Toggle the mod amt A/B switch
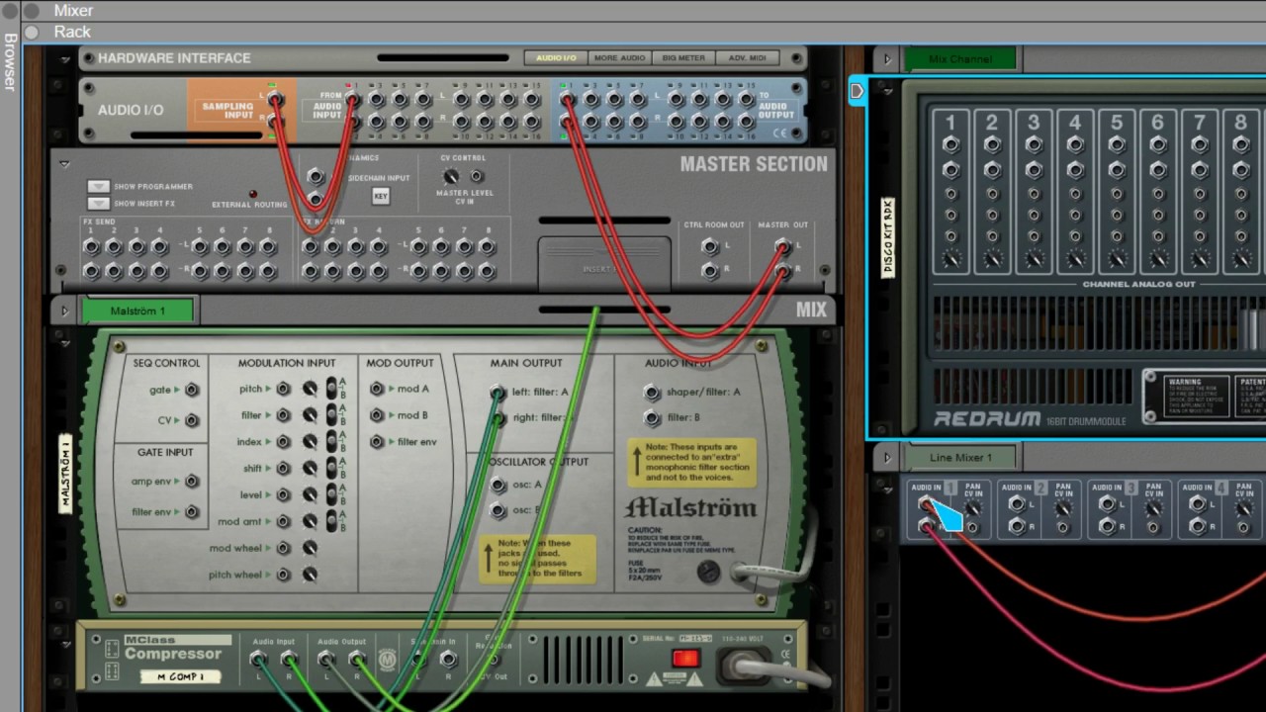Viewport: 1266px width, 712px height. 332,521
